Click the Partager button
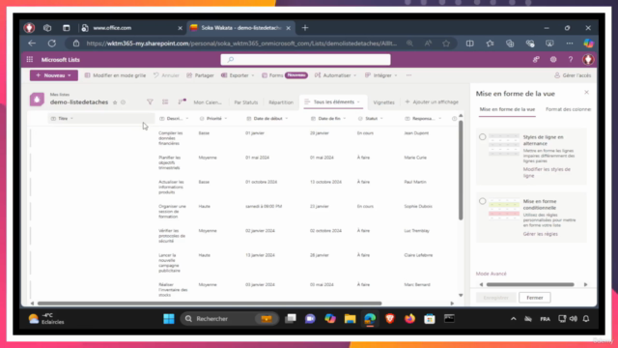The image size is (618, 348). coord(200,75)
